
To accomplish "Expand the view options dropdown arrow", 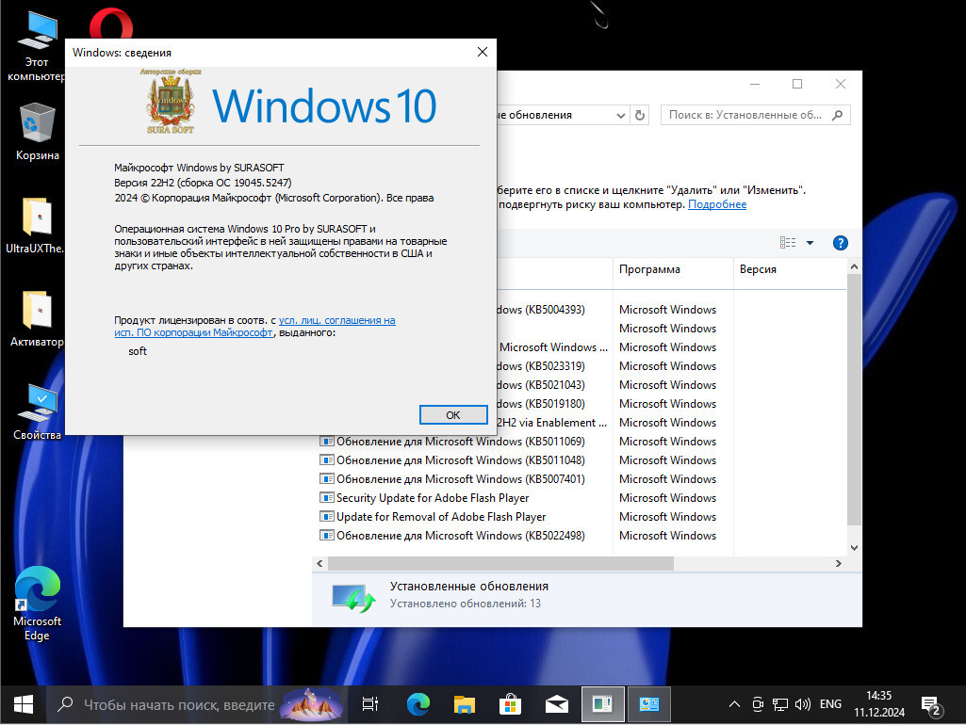I will tap(810, 243).
